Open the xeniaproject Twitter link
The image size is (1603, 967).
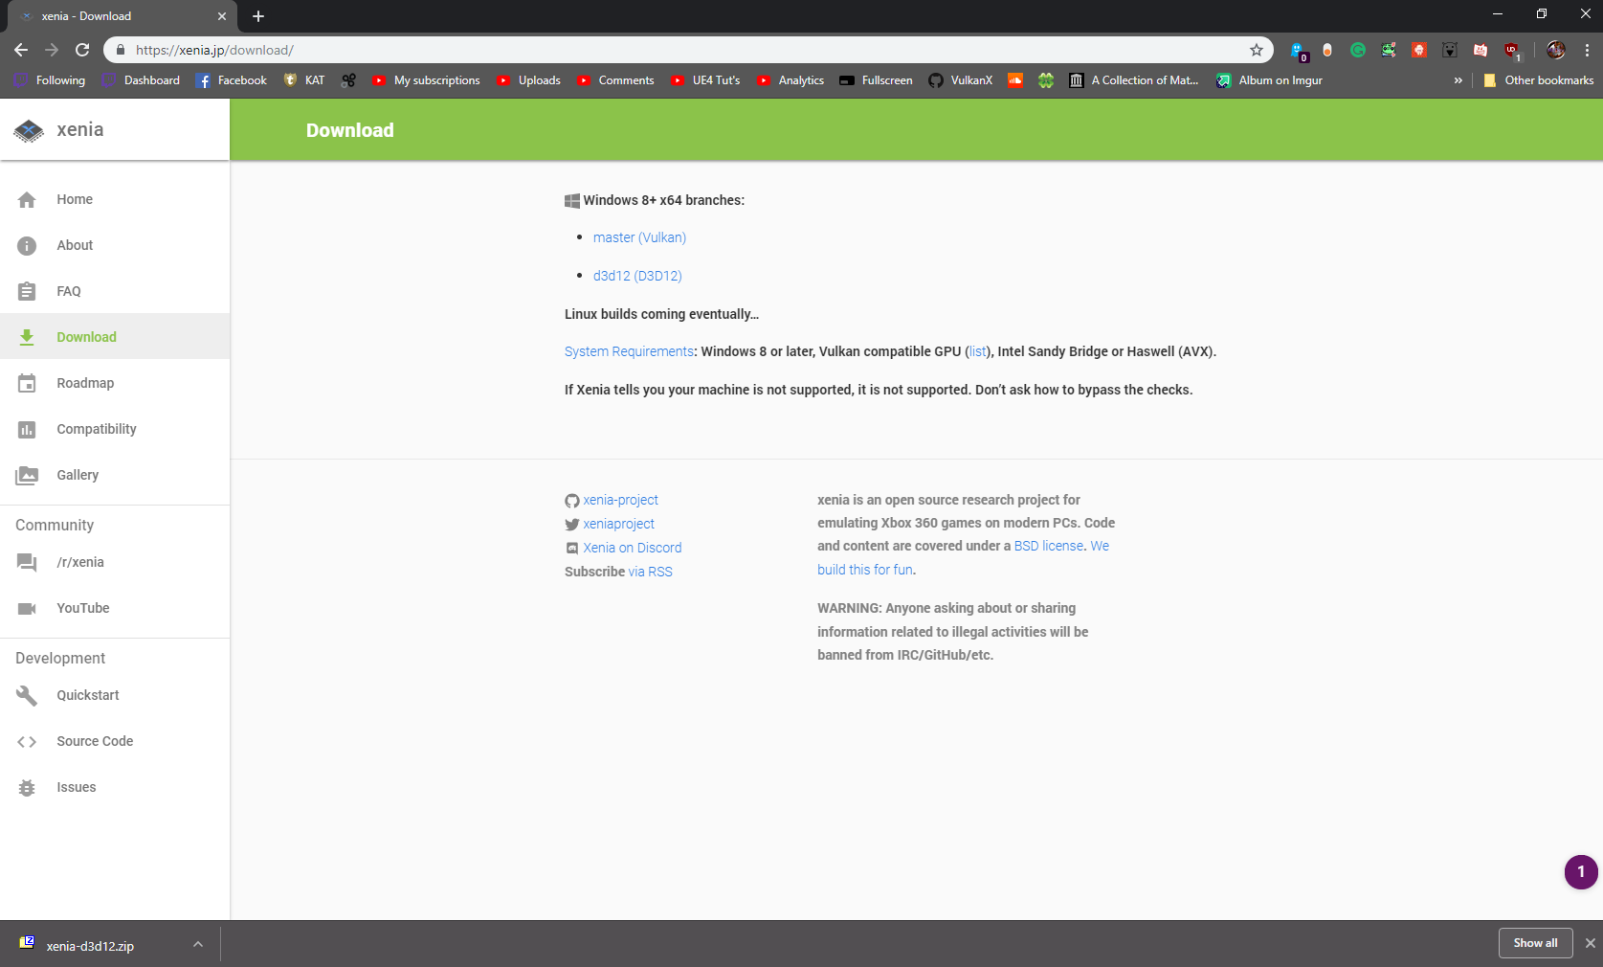618,524
